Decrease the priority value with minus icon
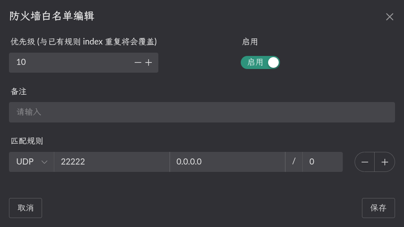The width and height of the screenshot is (404, 227). pyautogui.click(x=138, y=62)
